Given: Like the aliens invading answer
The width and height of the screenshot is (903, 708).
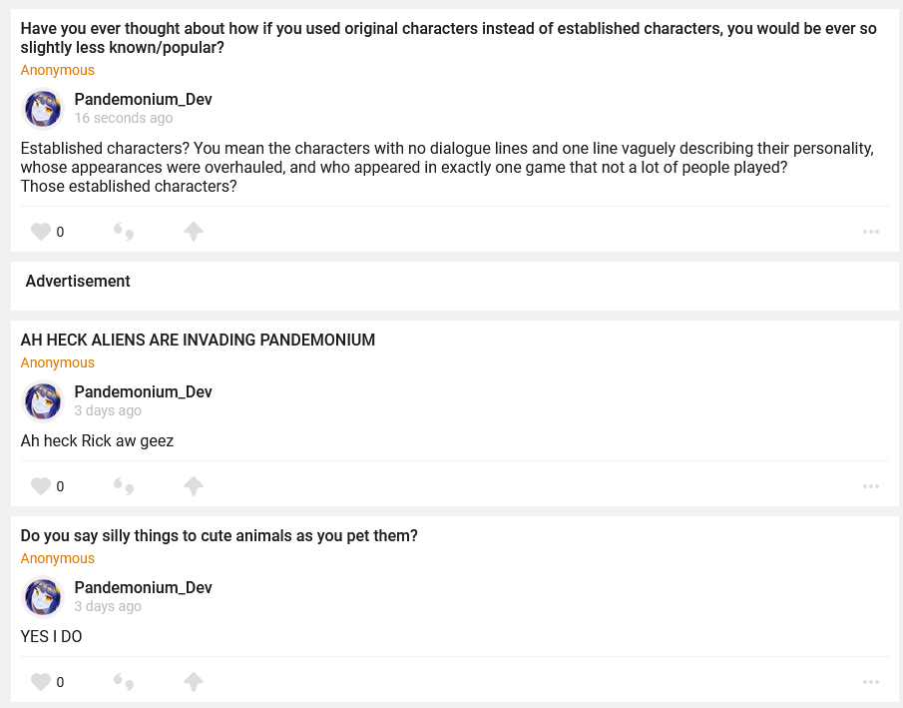Looking at the screenshot, I should 41,486.
